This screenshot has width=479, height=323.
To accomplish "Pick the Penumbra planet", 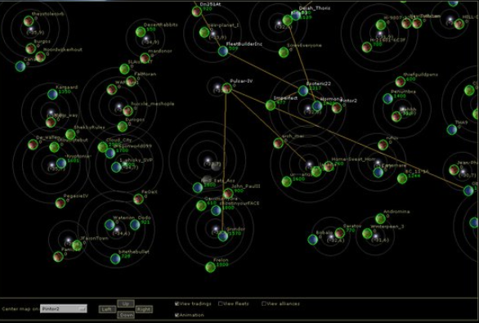I will click(x=387, y=98).
